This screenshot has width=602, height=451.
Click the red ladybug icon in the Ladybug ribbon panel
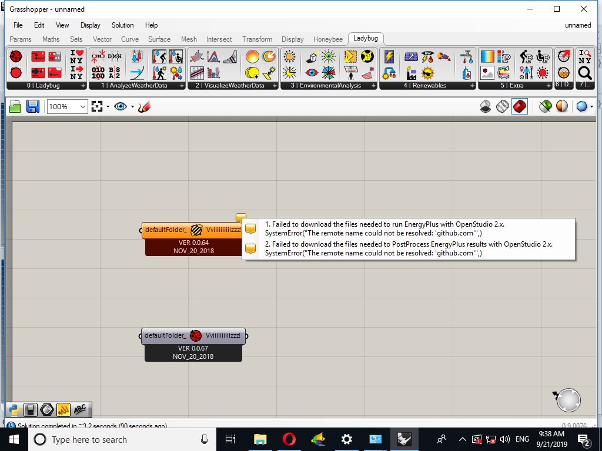[16, 57]
